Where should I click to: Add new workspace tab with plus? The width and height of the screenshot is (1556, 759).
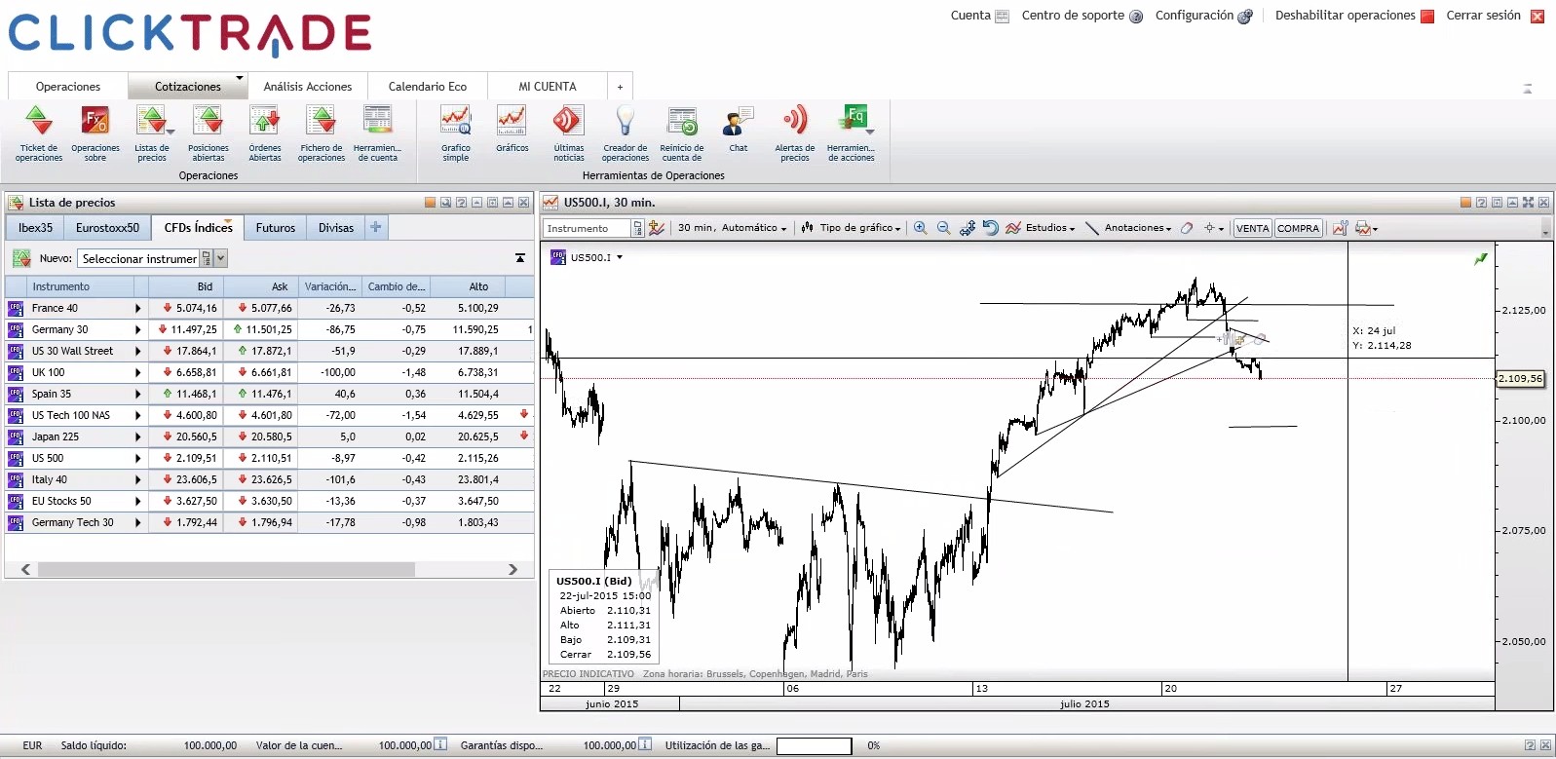point(620,86)
